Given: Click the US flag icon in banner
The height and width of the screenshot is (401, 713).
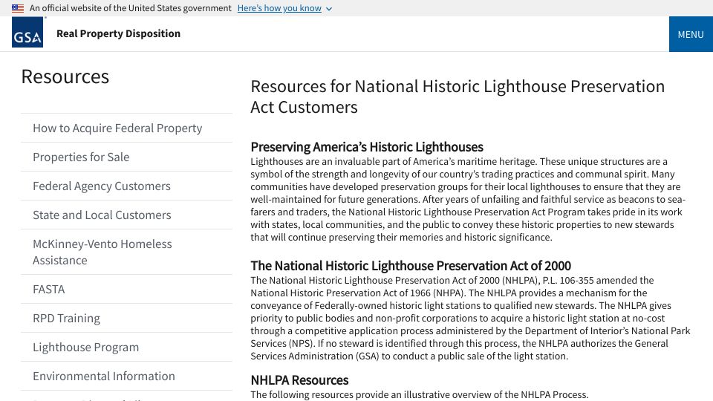Looking at the screenshot, I should [18, 8].
